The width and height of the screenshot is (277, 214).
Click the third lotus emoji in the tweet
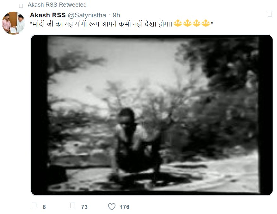click(196, 23)
